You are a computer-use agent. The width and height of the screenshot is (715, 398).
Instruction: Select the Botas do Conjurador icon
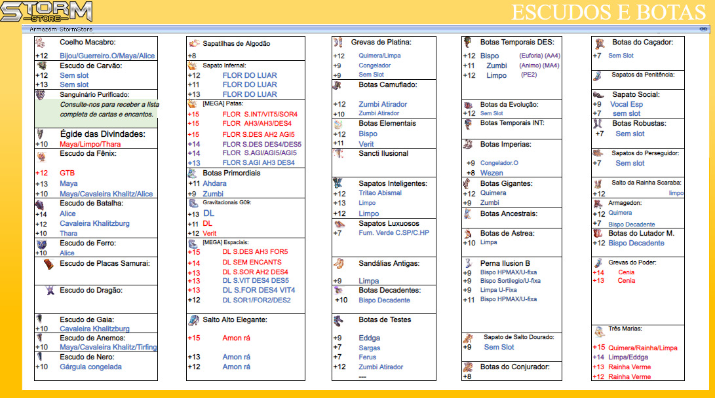(x=468, y=367)
